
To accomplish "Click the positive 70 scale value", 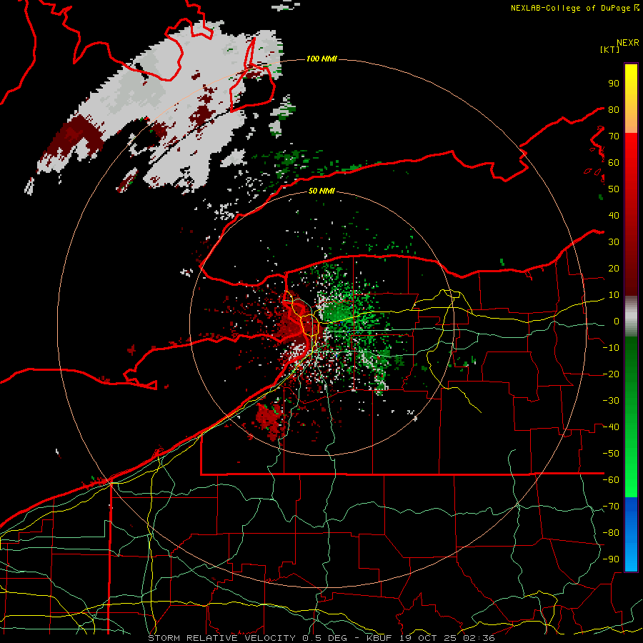I will point(614,136).
